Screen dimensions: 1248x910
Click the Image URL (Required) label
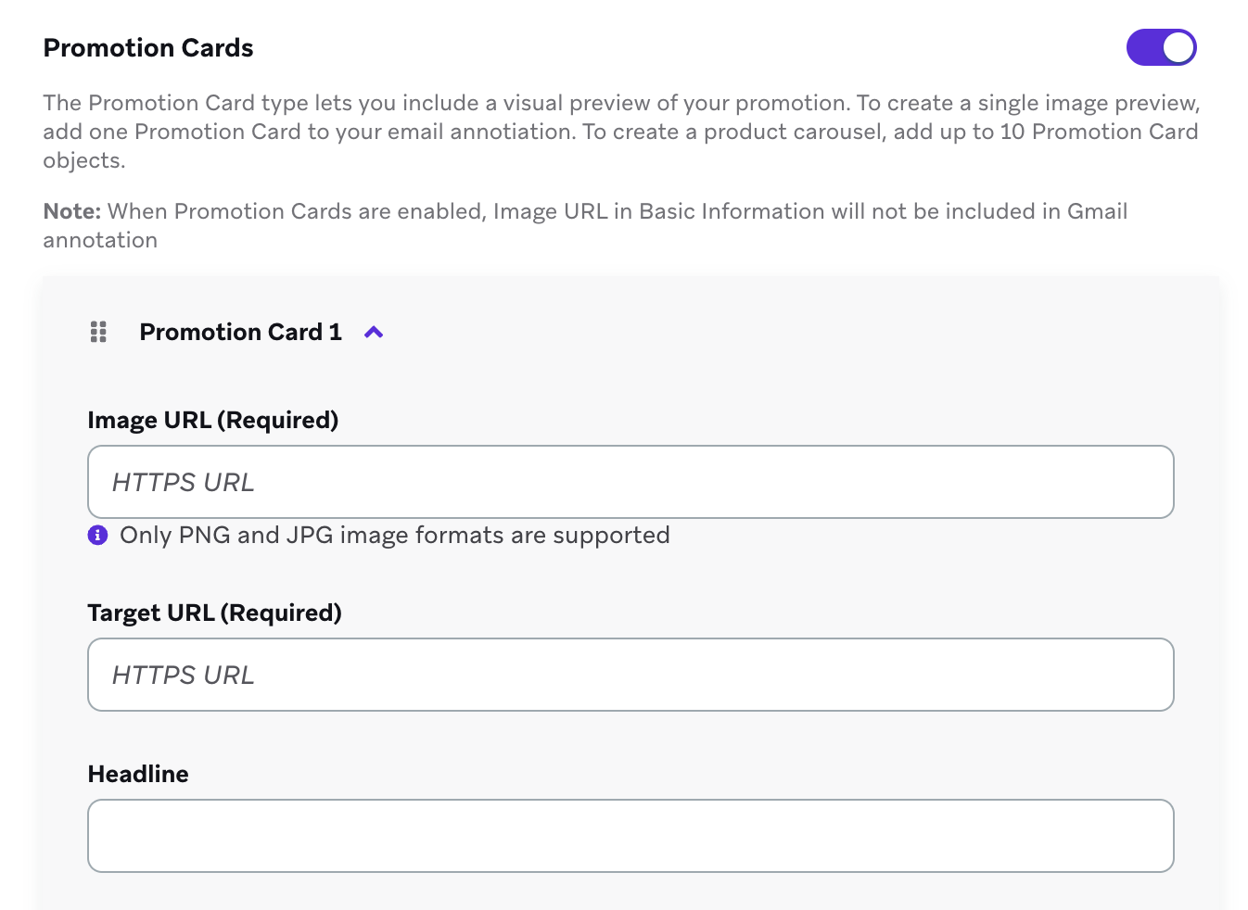pyautogui.click(x=212, y=420)
